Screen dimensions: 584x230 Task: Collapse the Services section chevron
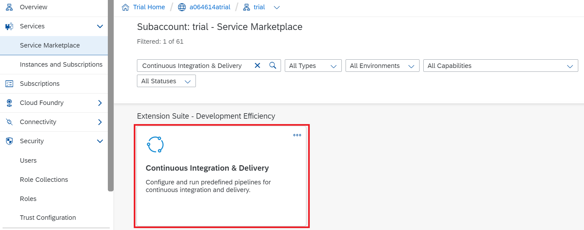click(100, 26)
